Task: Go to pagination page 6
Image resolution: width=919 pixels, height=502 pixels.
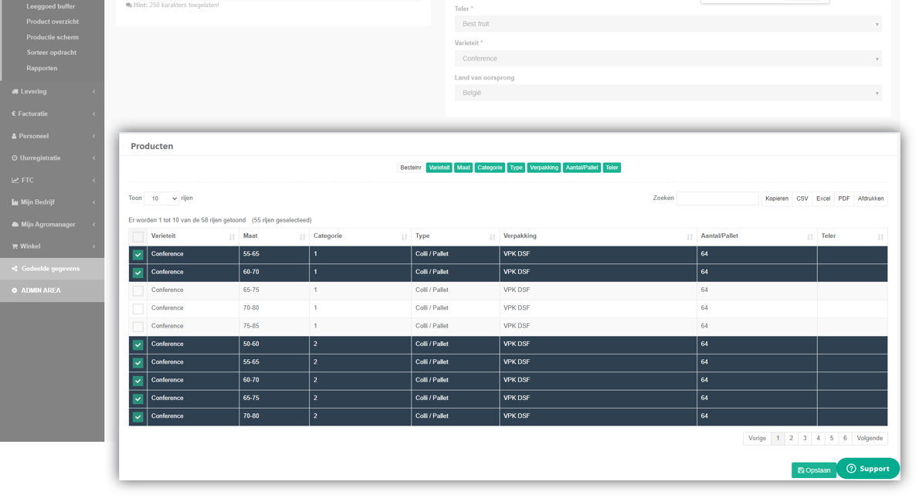Action: [845, 438]
